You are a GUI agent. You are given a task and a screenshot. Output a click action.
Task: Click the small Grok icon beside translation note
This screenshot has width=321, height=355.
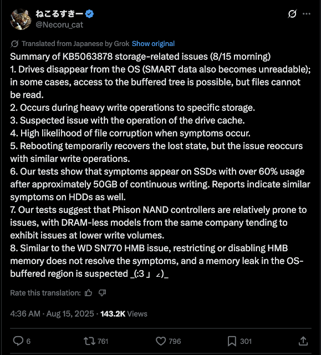pos(14,44)
